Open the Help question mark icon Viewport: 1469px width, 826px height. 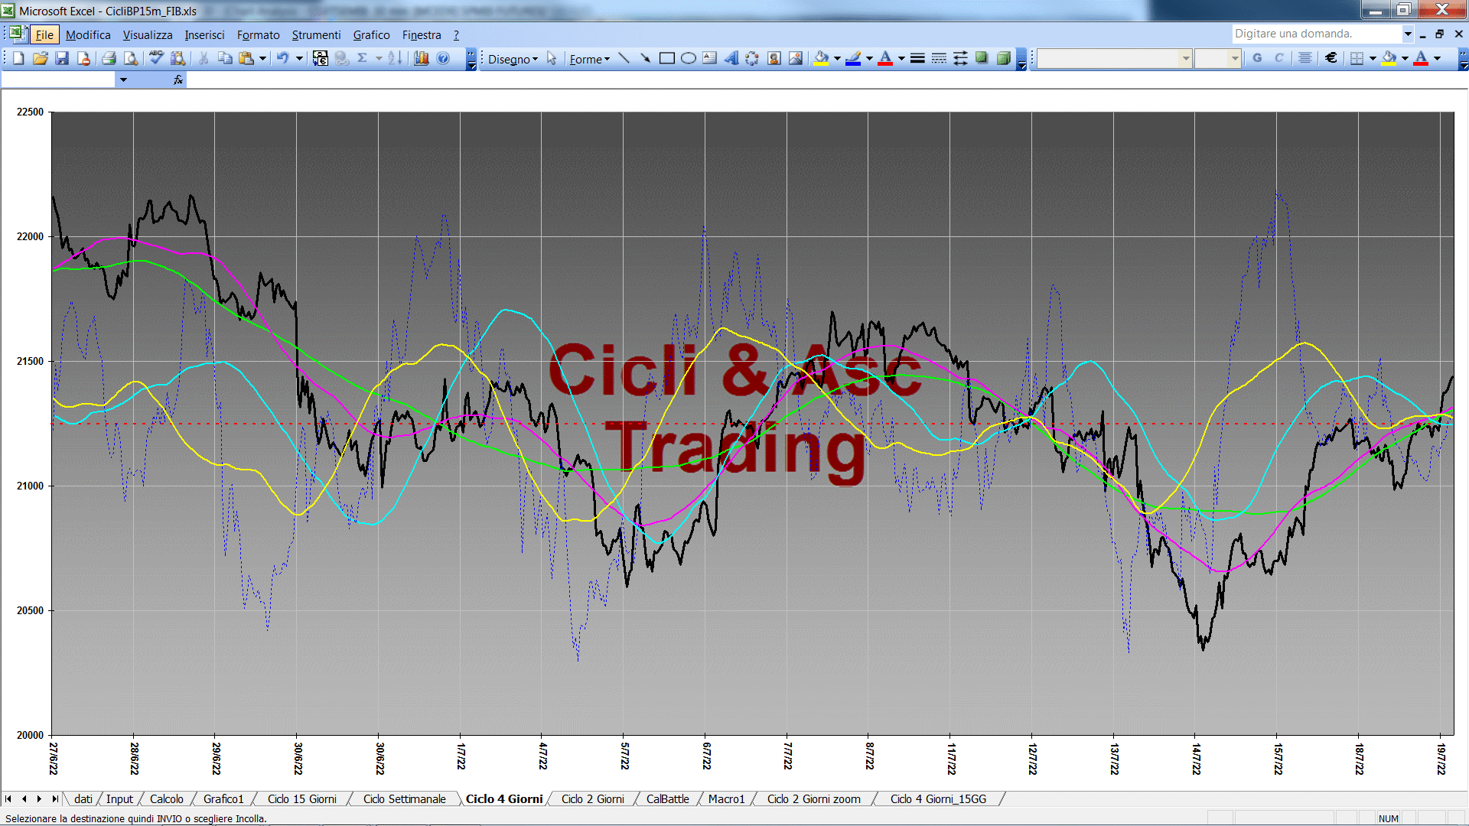(x=443, y=59)
